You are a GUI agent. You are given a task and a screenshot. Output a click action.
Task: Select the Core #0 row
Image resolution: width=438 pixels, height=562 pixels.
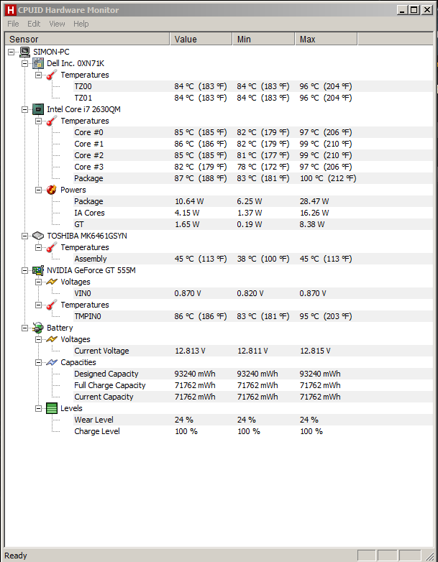click(x=253, y=132)
